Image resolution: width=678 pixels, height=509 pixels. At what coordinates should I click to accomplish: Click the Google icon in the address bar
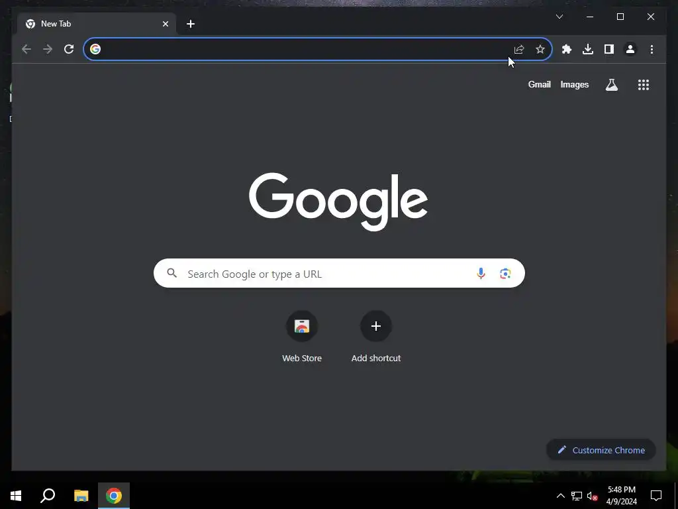click(x=95, y=49)
